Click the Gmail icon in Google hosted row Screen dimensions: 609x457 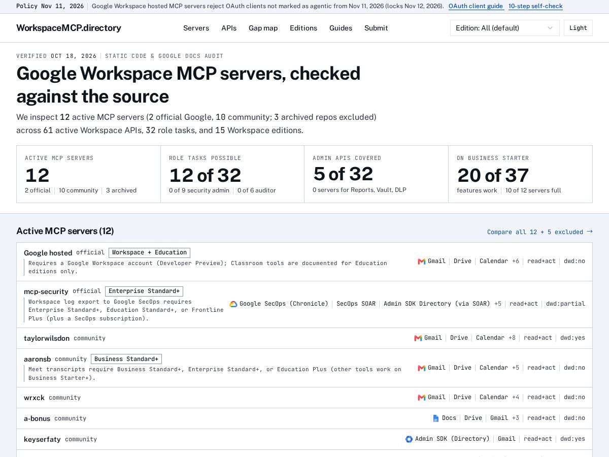421,262
